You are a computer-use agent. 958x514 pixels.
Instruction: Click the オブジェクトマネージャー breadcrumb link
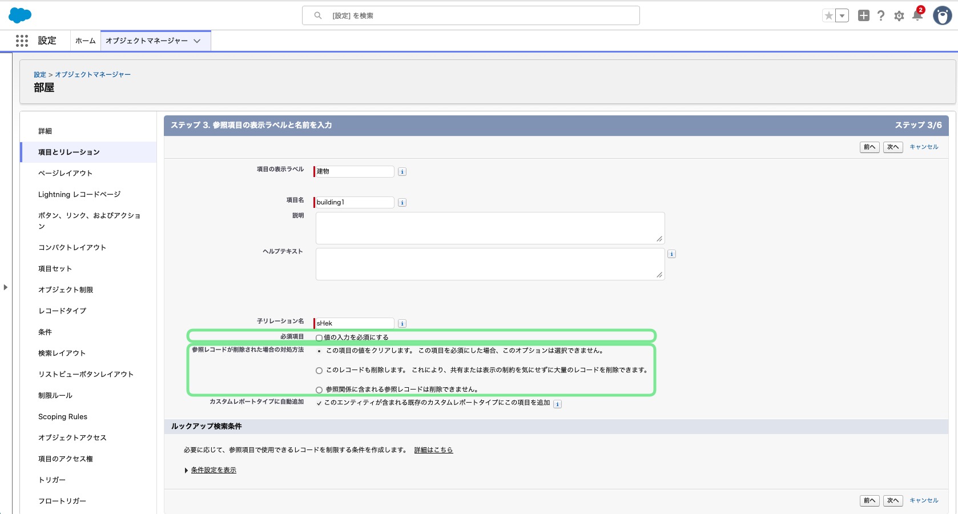coord(93,75)
